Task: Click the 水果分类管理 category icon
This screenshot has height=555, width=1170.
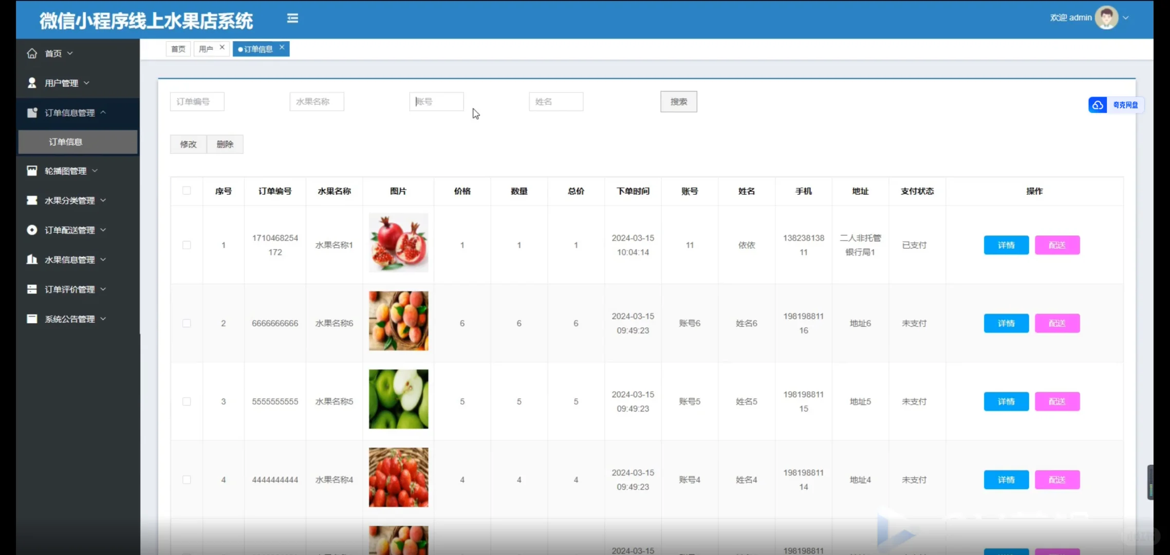Action: point(32,200)
